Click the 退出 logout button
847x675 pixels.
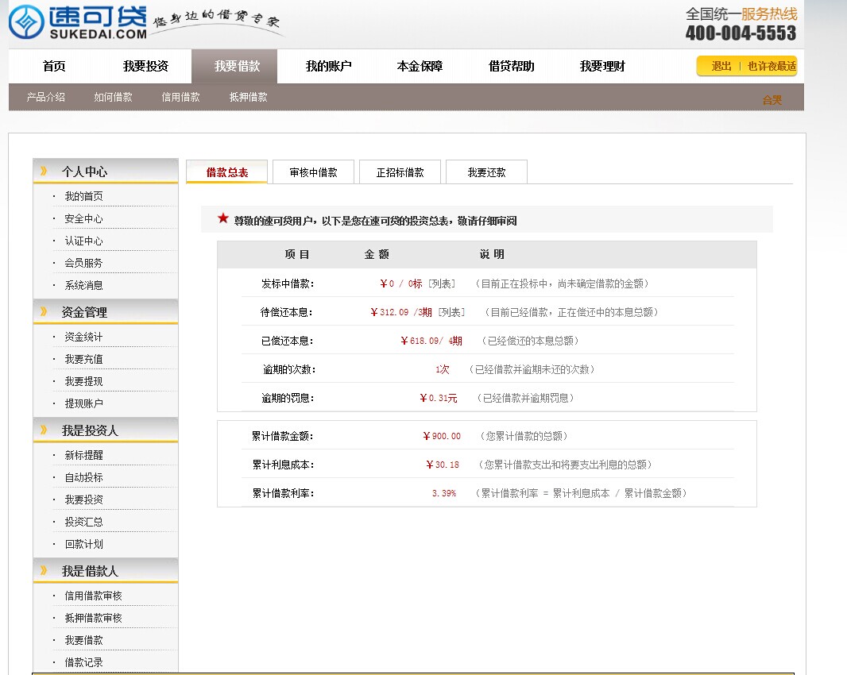(x=721, y=67)
